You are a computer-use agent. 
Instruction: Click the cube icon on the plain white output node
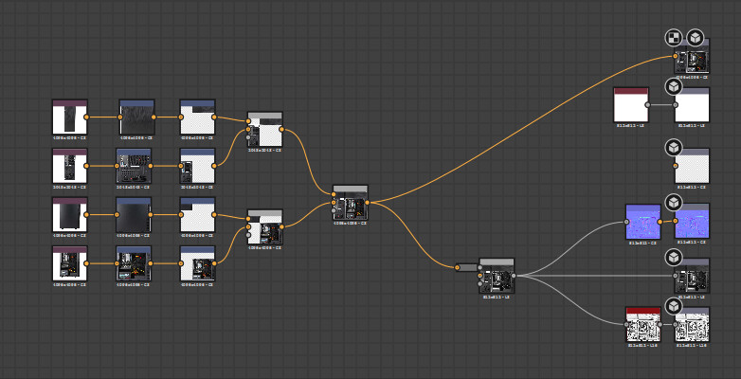coord(674,87)
